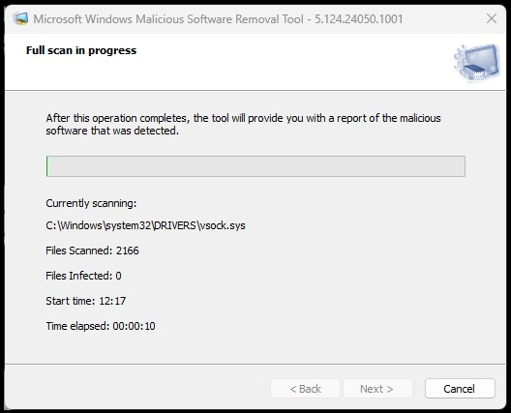Click the title bar app icon
The height and width of the screenshot is (413, 511).
(20, 19)
